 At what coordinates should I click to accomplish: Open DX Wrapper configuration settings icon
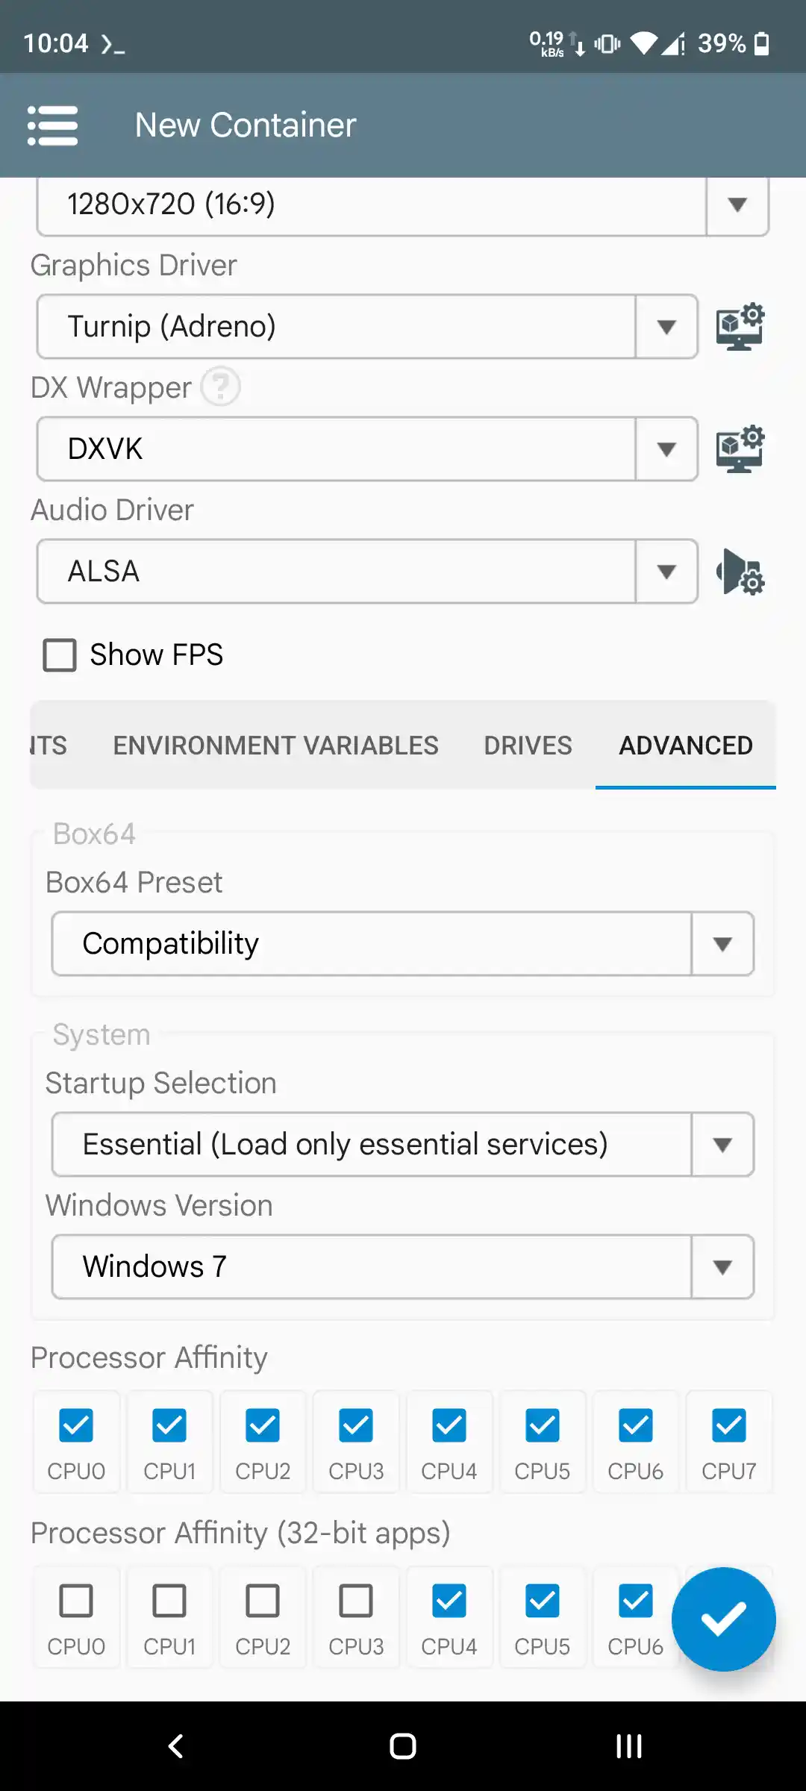[x=740, y=449]
